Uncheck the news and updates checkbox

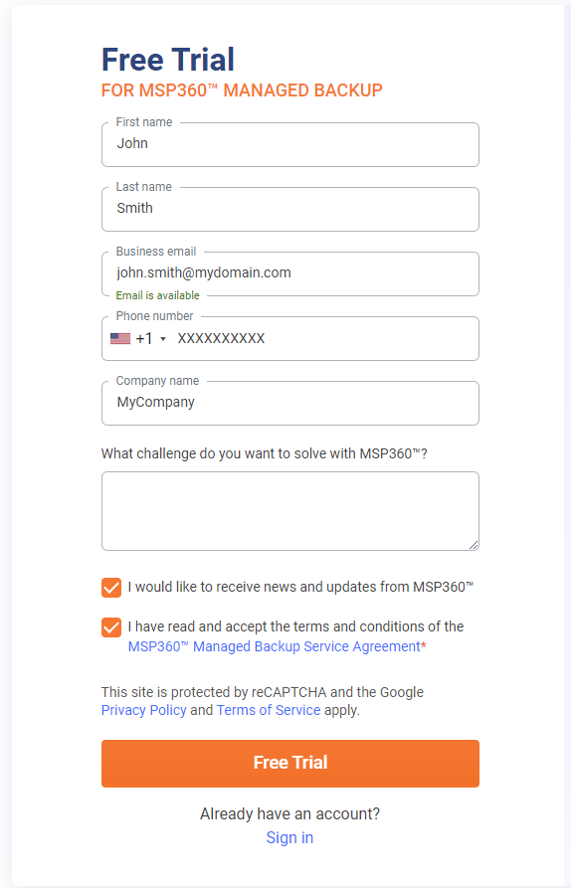point(111,588)
